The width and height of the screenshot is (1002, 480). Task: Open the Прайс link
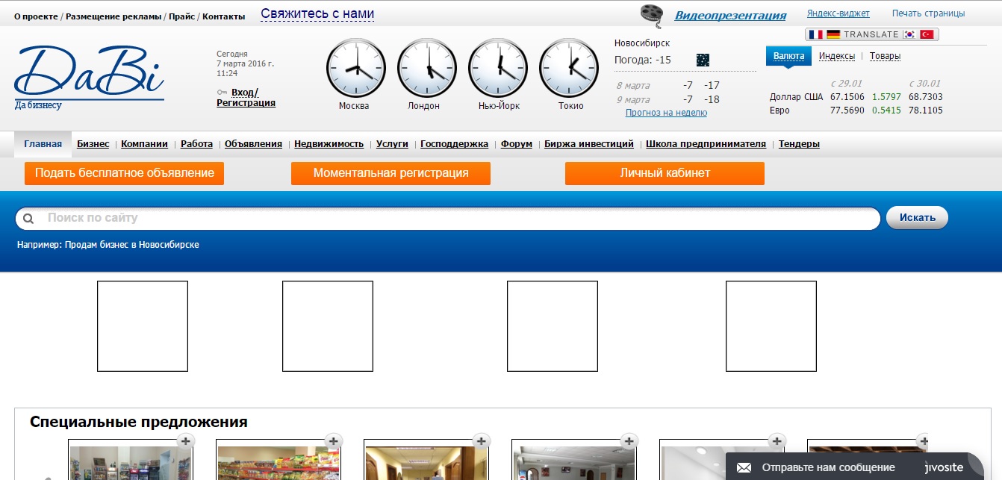[182, 16]
